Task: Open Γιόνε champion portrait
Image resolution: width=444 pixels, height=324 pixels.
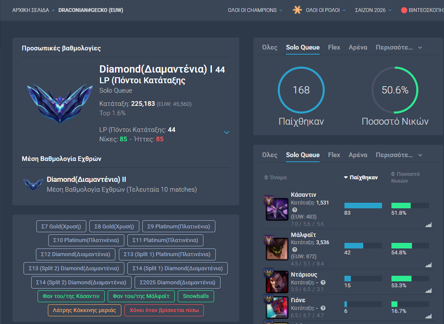Action: pos(276,307)
